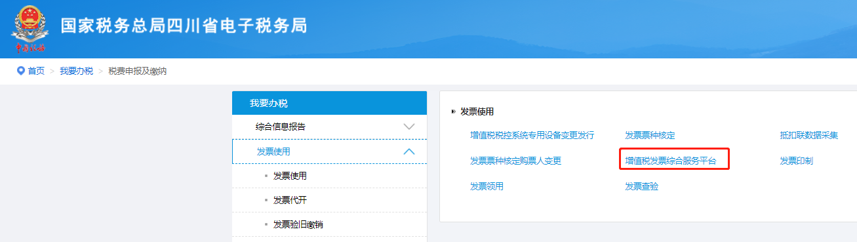Open the 发票票种核定购票人变更 link
This screenshot has height=242, width=857.
coord(515,161)
